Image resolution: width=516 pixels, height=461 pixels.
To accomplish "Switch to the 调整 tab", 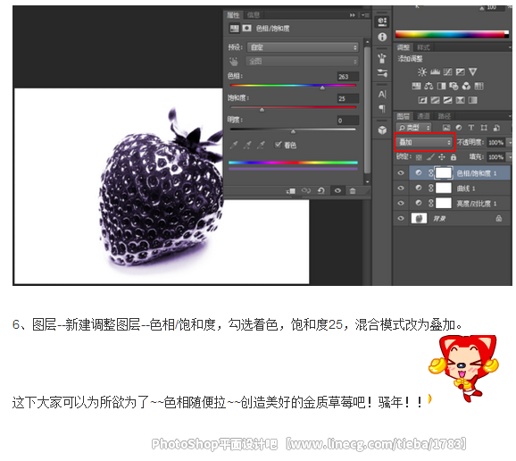I will [404, 47].
